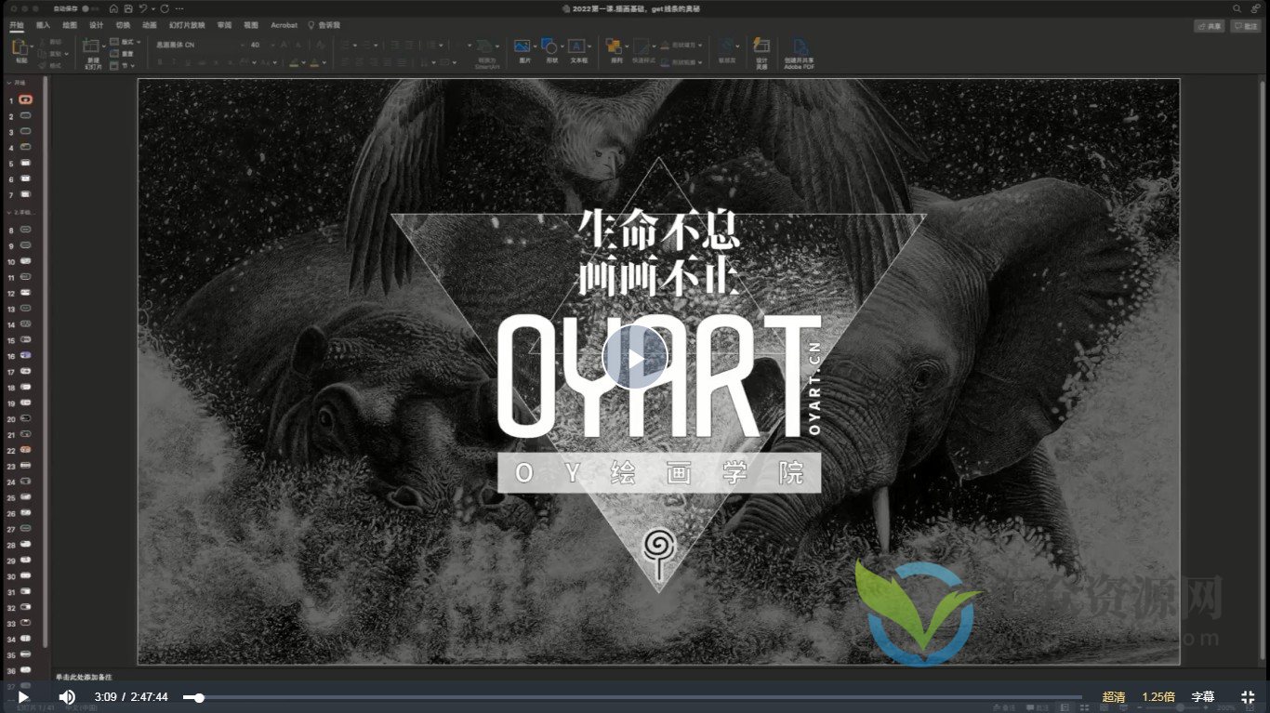This screenshot has height=713, width=1270.
Task: Open the 超清 quality selector
Action: [x=1114, y=696]
